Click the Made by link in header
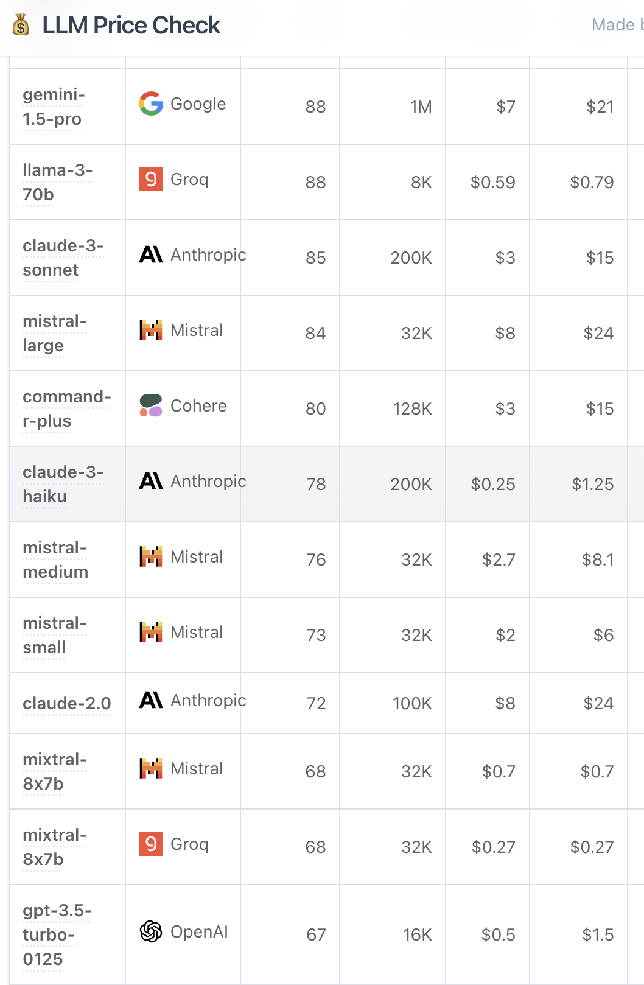This screenshot has width=644, height=985. pyautogui.click(x=617, y=24)
